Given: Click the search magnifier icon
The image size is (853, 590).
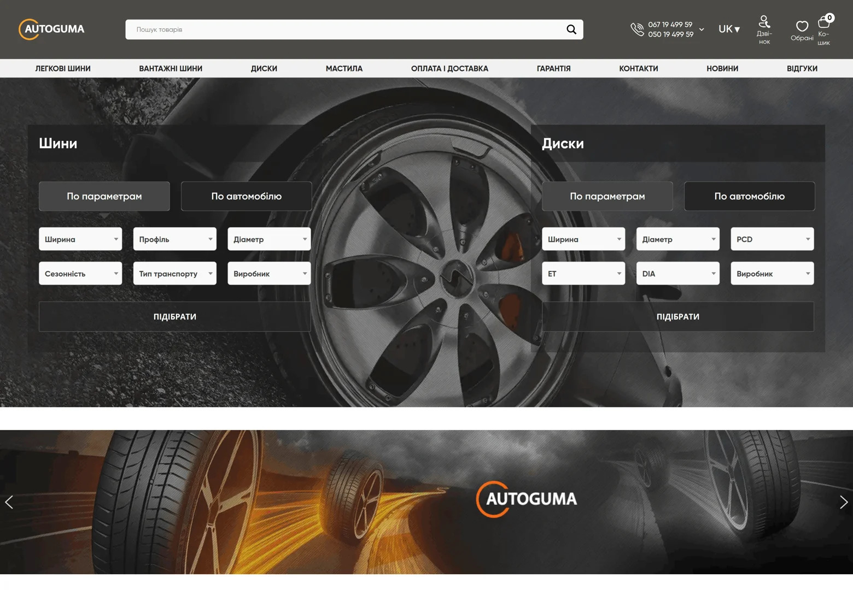Looking at the screenshot, I should [x=571, y=29].
